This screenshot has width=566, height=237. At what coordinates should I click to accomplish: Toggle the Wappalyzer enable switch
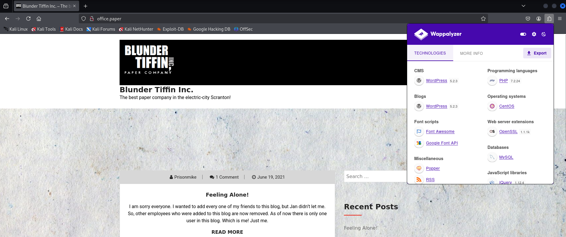[523, 34]
